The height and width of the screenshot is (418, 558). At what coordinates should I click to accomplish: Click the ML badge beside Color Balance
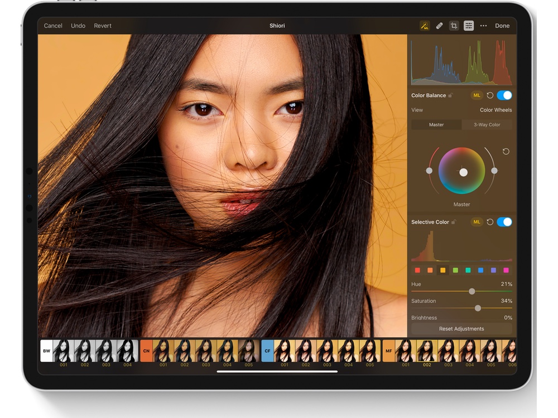point(477,95)
